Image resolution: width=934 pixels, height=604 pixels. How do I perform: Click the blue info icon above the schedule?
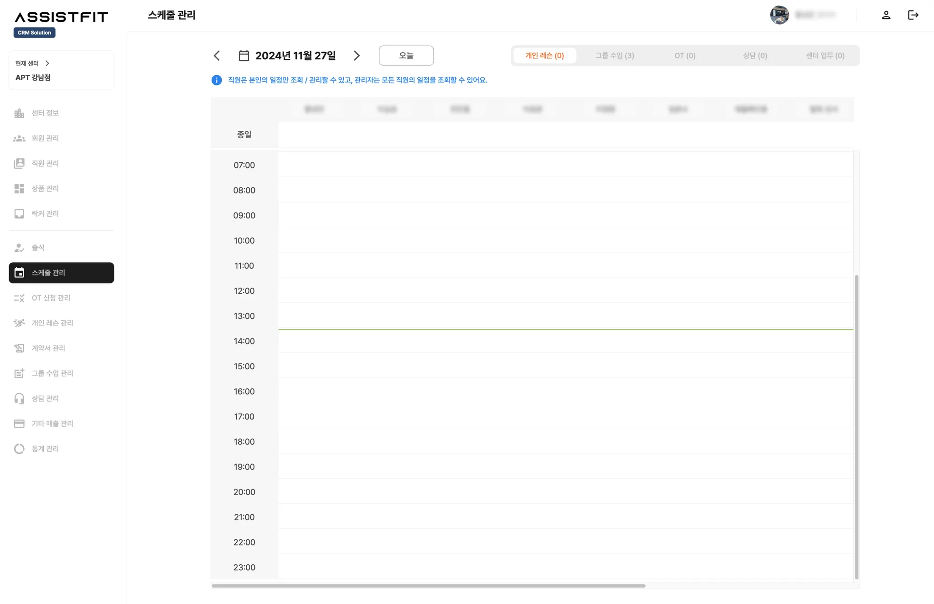pyautogui.click(x=217, y=80)
